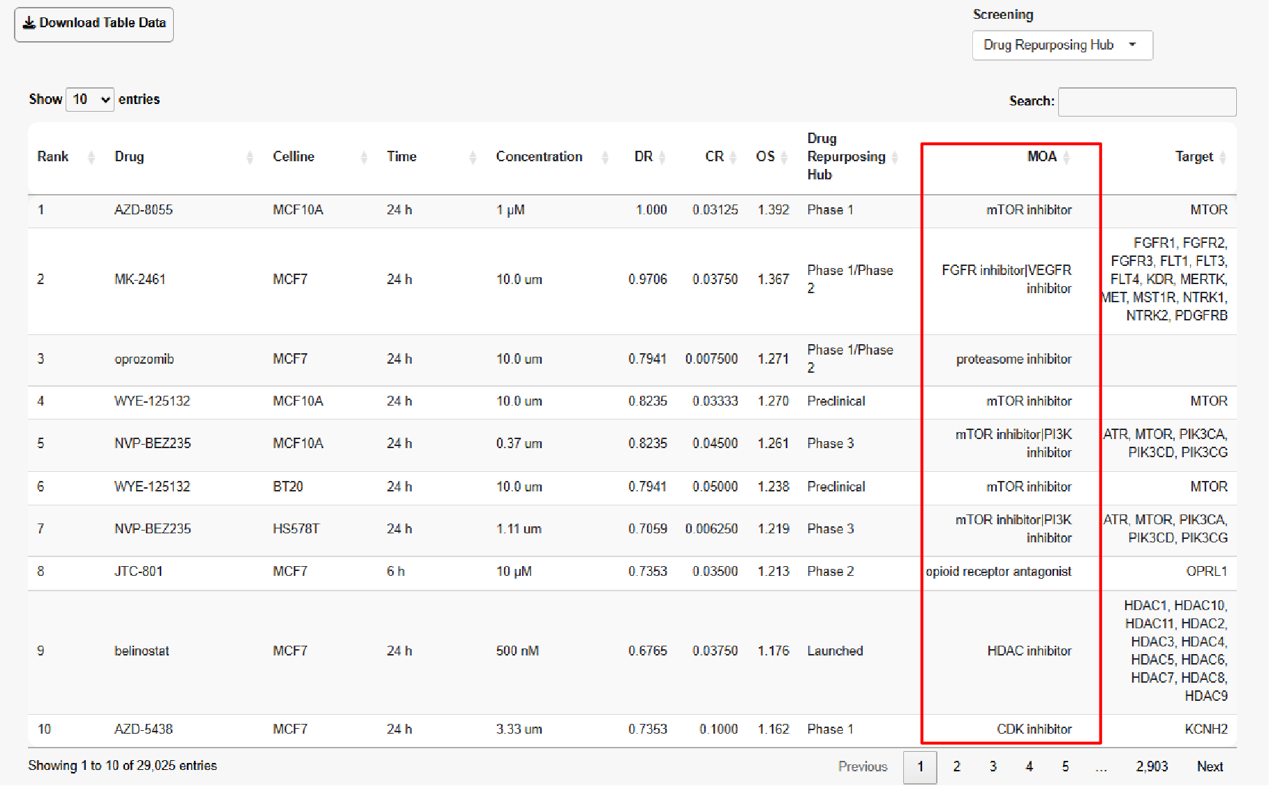This screenshot has height=786, width=1269.
Task: Click the OS column sort icon
Action: coord(785,157)
